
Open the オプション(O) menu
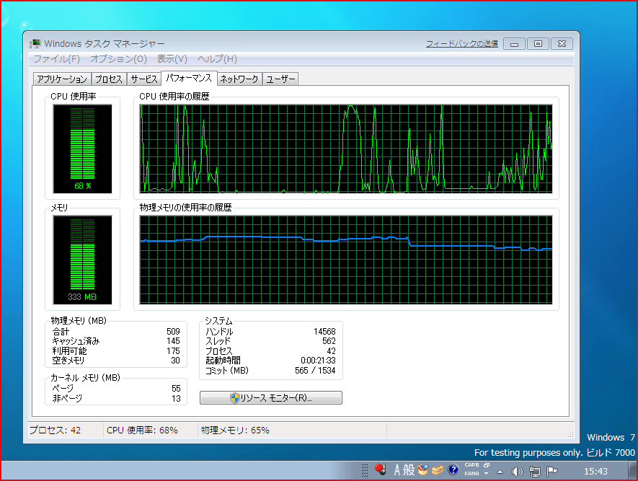[x=118, y=59]
